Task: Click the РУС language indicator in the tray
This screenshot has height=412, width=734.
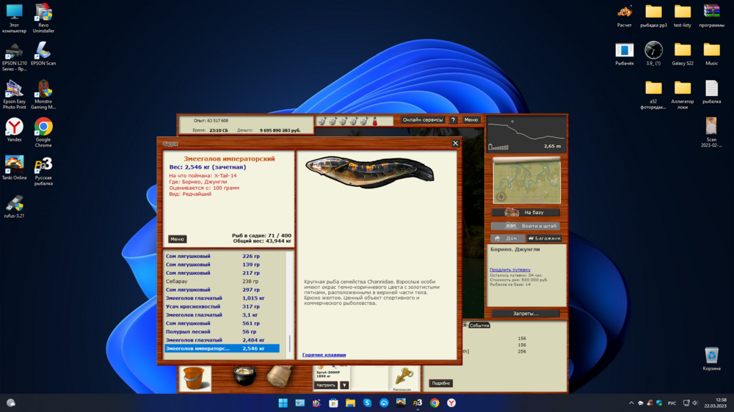Action: (x=672, y=403)
